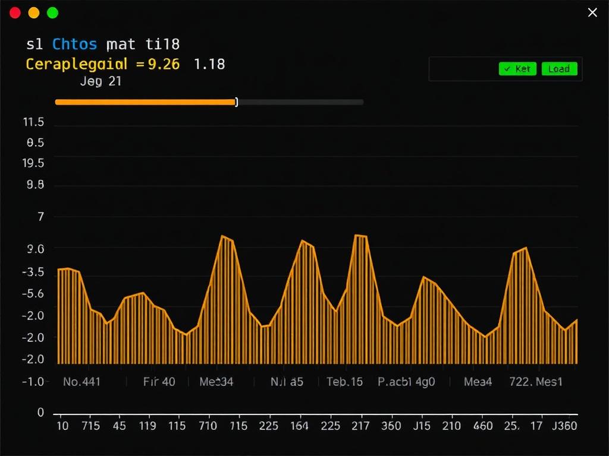Click the orange progress slider handle
The image size is (609, 456).
[x=236, y=102]
